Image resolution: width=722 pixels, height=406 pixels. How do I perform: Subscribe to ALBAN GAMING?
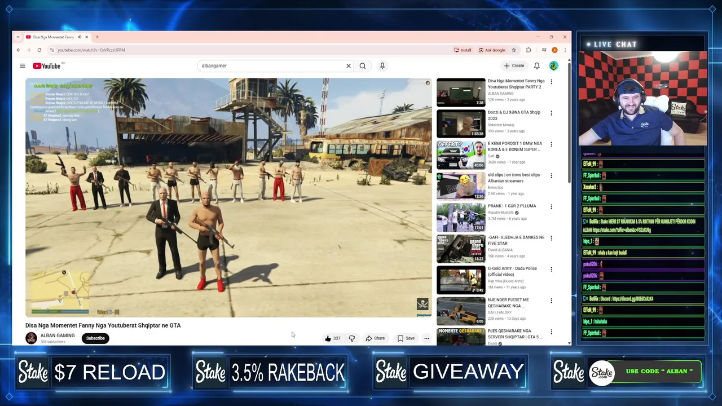pos(95,338)
